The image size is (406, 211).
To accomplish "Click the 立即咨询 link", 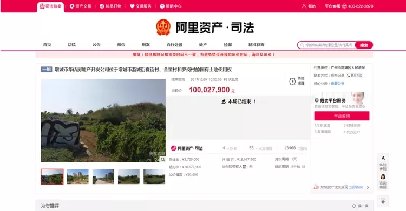I will tap(356, 187).
